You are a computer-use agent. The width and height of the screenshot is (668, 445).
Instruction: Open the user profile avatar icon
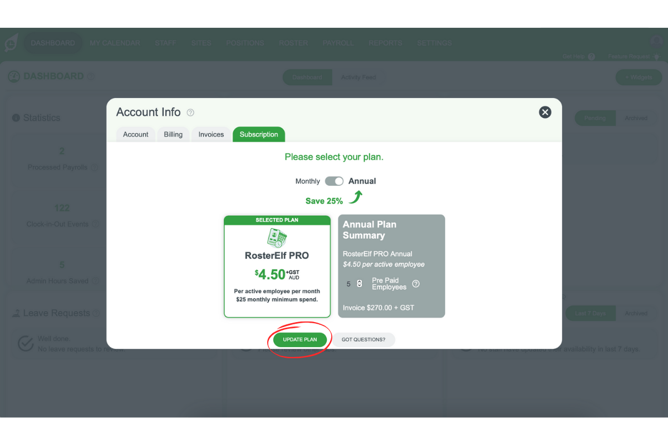(656, 40)
